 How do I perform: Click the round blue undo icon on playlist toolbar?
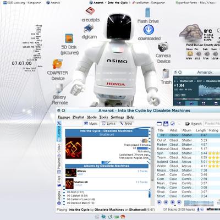point(172,124)
